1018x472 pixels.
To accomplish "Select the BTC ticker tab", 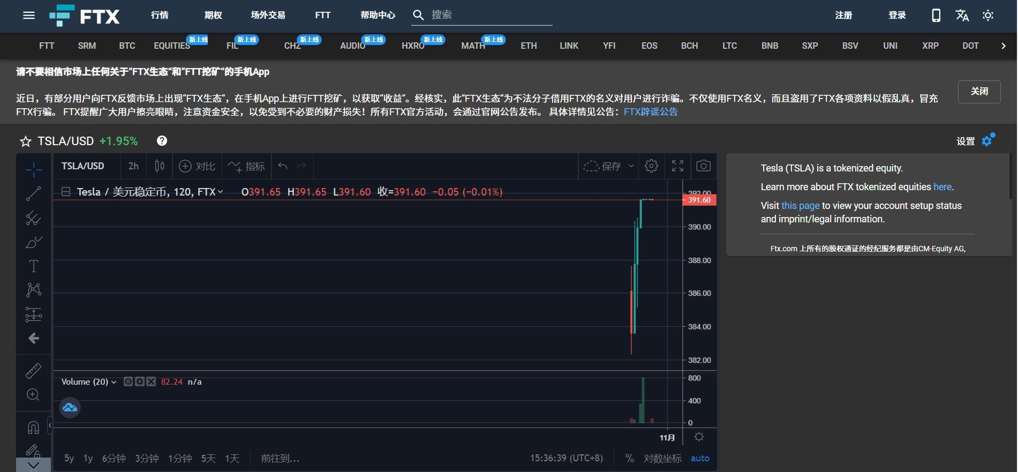I will point(127,46).
